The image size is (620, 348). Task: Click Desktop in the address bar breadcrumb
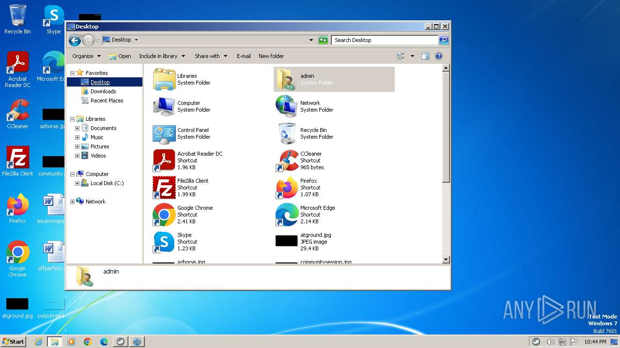121,40
